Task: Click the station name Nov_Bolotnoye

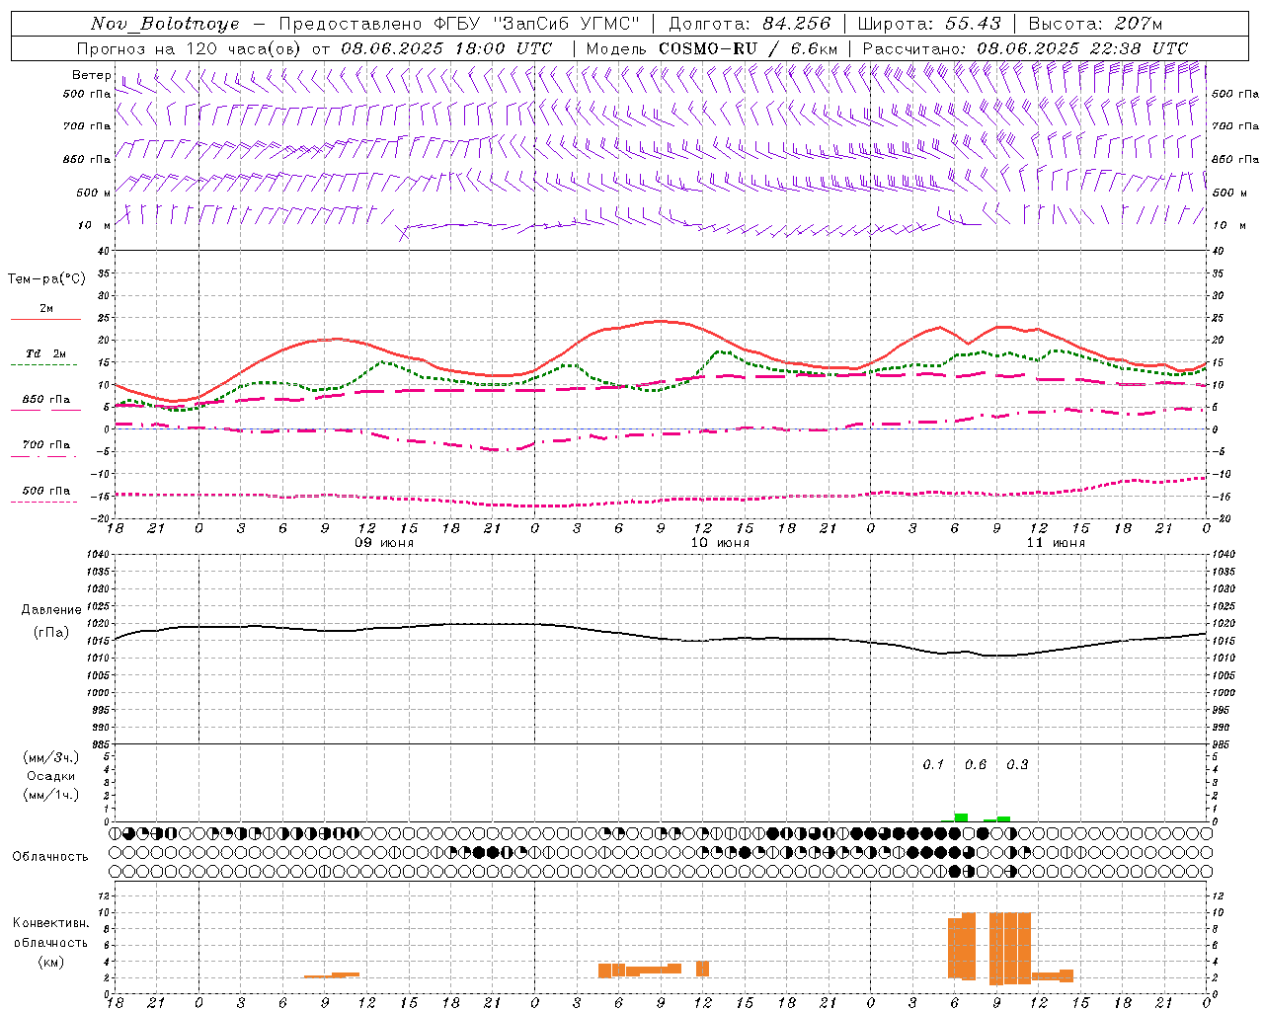Action: point(165,24)
